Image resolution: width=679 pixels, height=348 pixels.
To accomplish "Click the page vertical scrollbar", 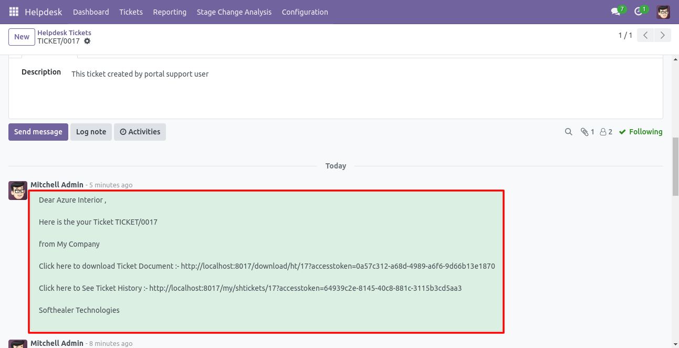I will (x=675, y=168).
